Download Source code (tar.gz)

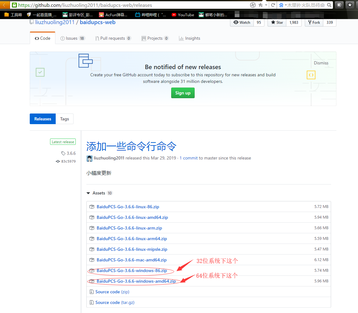[x=115, y=302]
